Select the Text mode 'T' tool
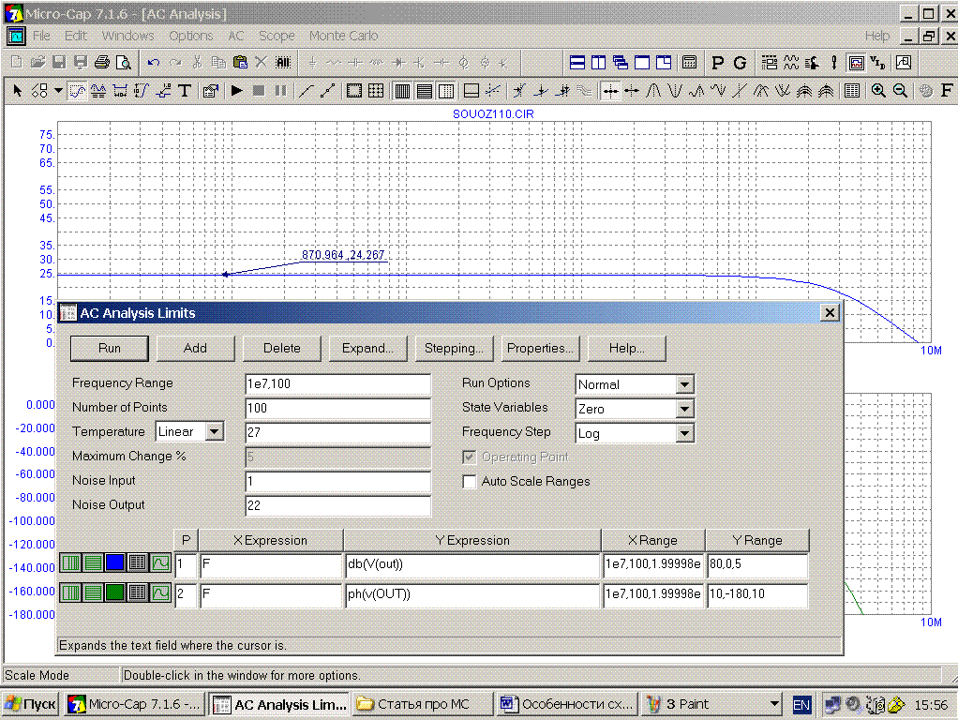958x720 pixels. [185, 91]
